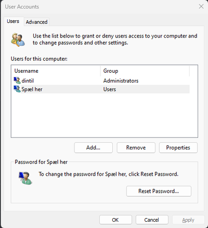Switch to the Advanced tab
The image size is (208, 228).
36,22
